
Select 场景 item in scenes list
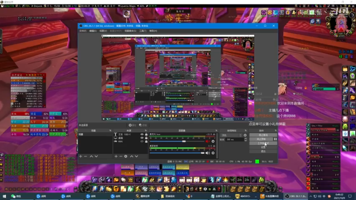(95, 135)
